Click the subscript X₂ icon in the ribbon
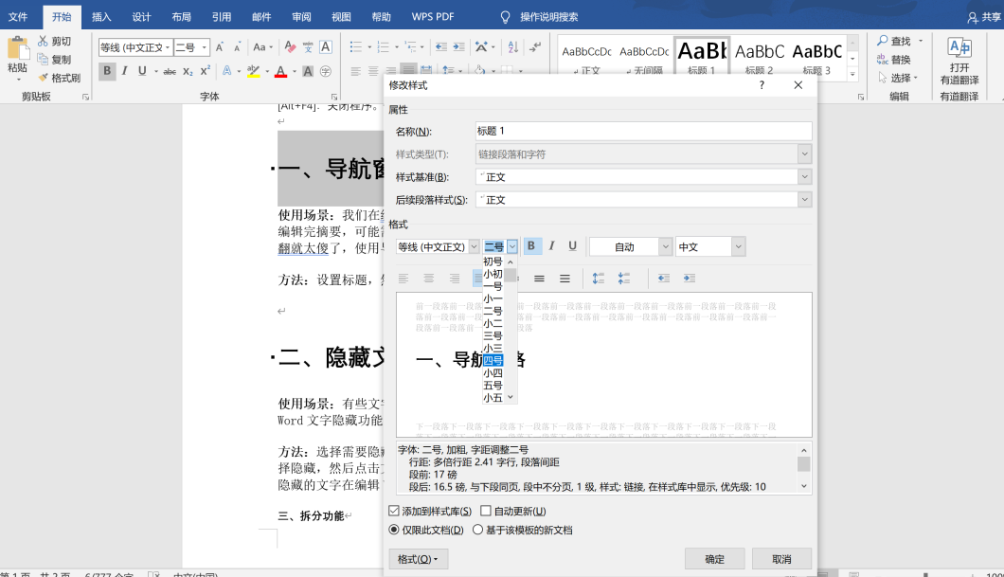 click(188, 71)
